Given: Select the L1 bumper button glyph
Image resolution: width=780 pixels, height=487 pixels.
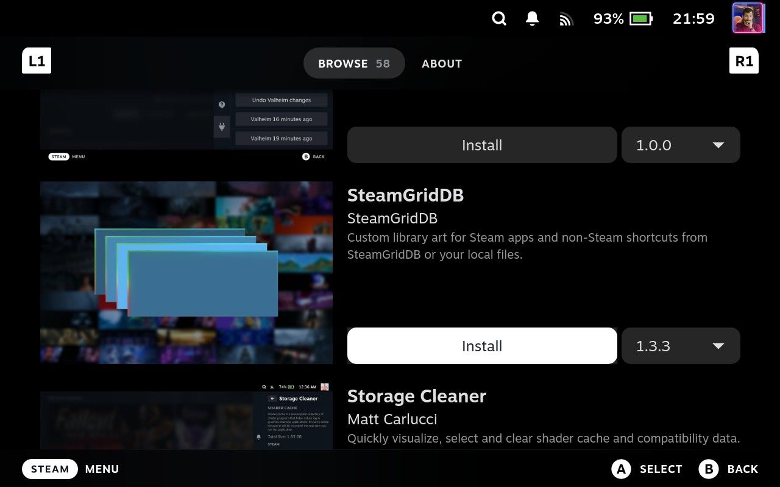Looking at the screenshot, I should [37, 61].
